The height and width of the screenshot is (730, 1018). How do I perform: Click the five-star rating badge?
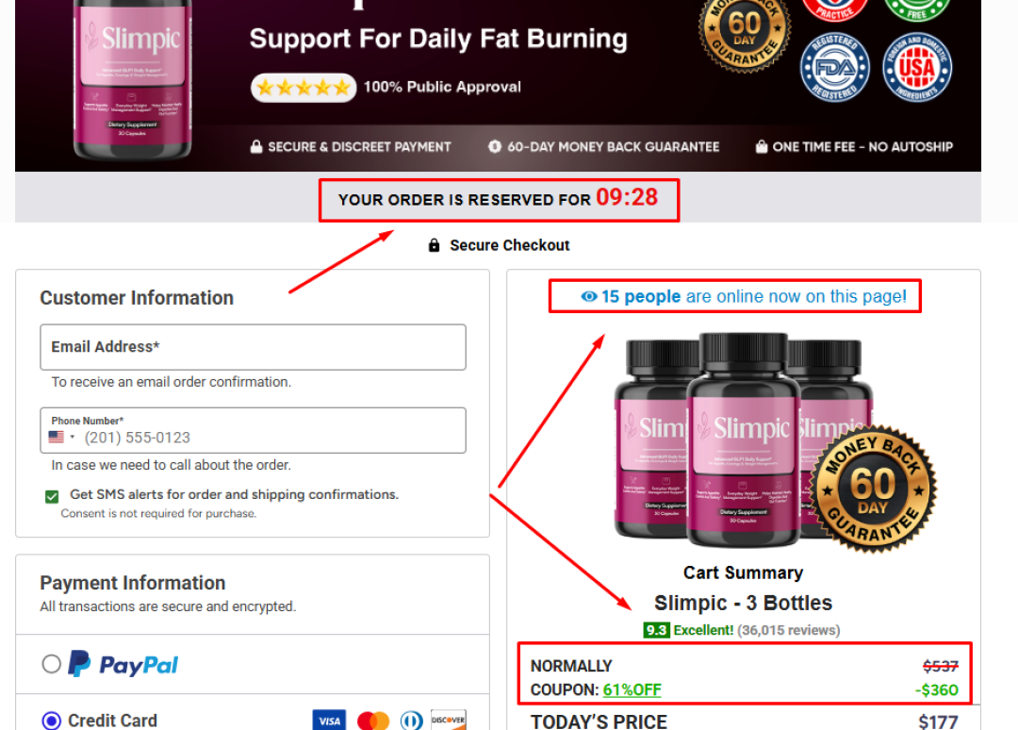[x=304, y=88]
